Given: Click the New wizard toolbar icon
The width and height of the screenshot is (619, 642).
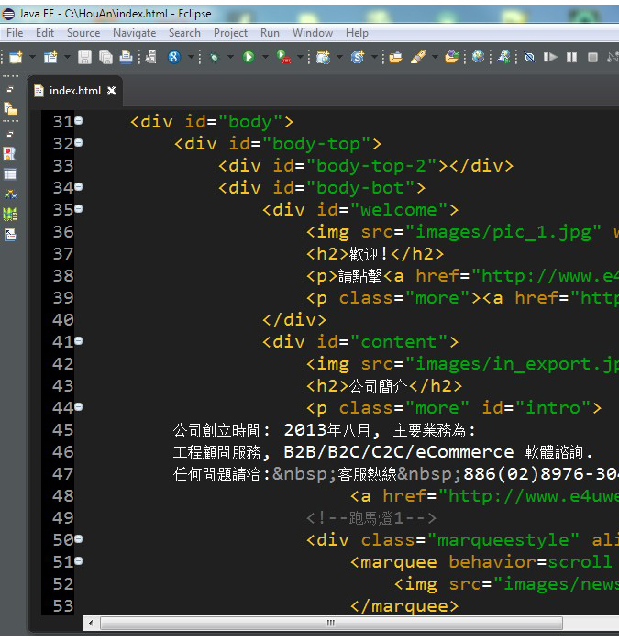Looking at the screenshot, I should click(x=16, y=57).
